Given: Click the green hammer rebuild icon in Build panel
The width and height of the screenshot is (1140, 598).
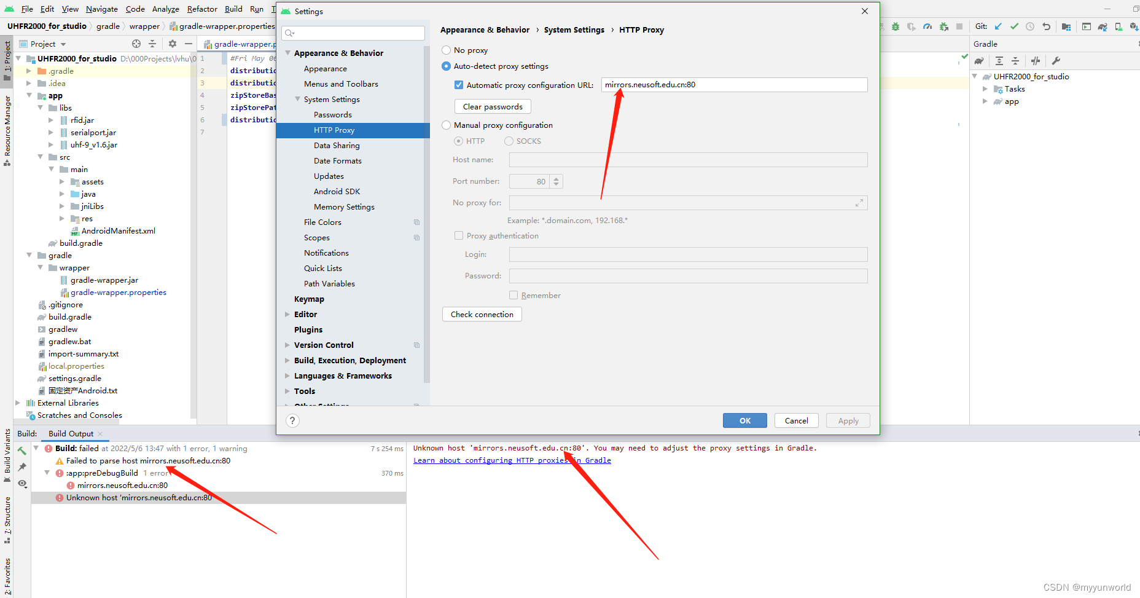Looking at the screenshot, I should (x=22, y=450).
